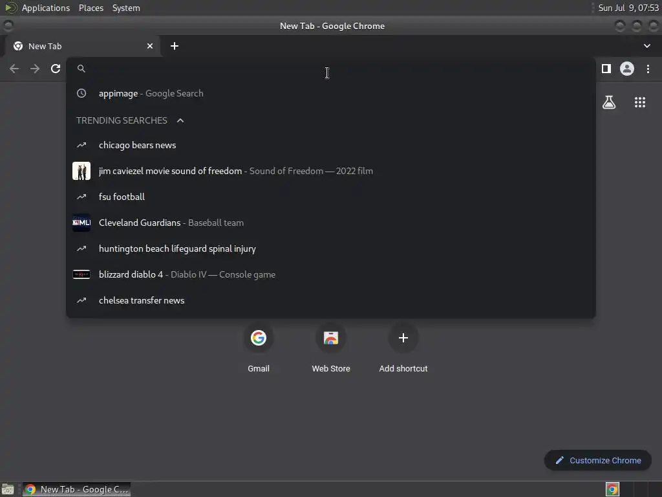
Task: Click trending arrow icon for chicago bears news
Action: (x=81, y=145)
